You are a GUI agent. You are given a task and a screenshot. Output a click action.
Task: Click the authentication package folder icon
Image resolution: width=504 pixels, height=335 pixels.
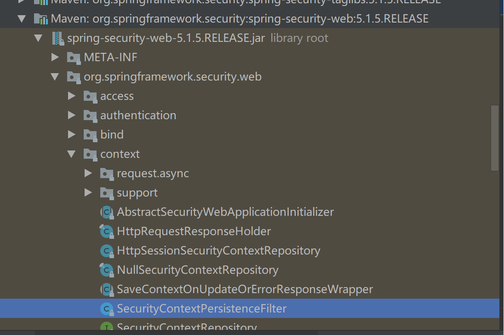[90, 116]
